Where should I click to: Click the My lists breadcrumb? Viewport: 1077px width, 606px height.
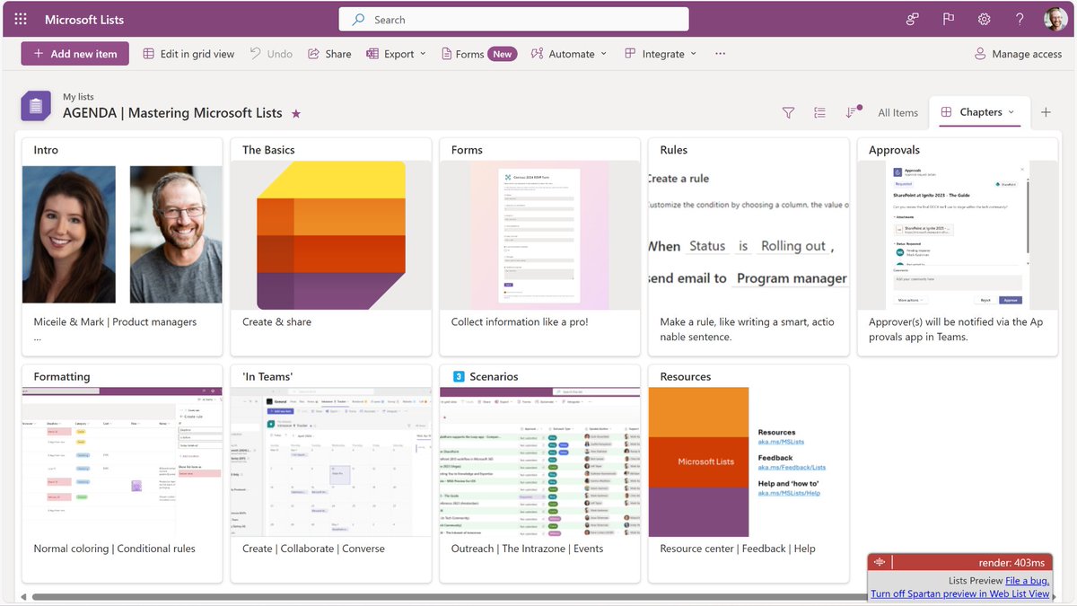(x=78, y=97)
